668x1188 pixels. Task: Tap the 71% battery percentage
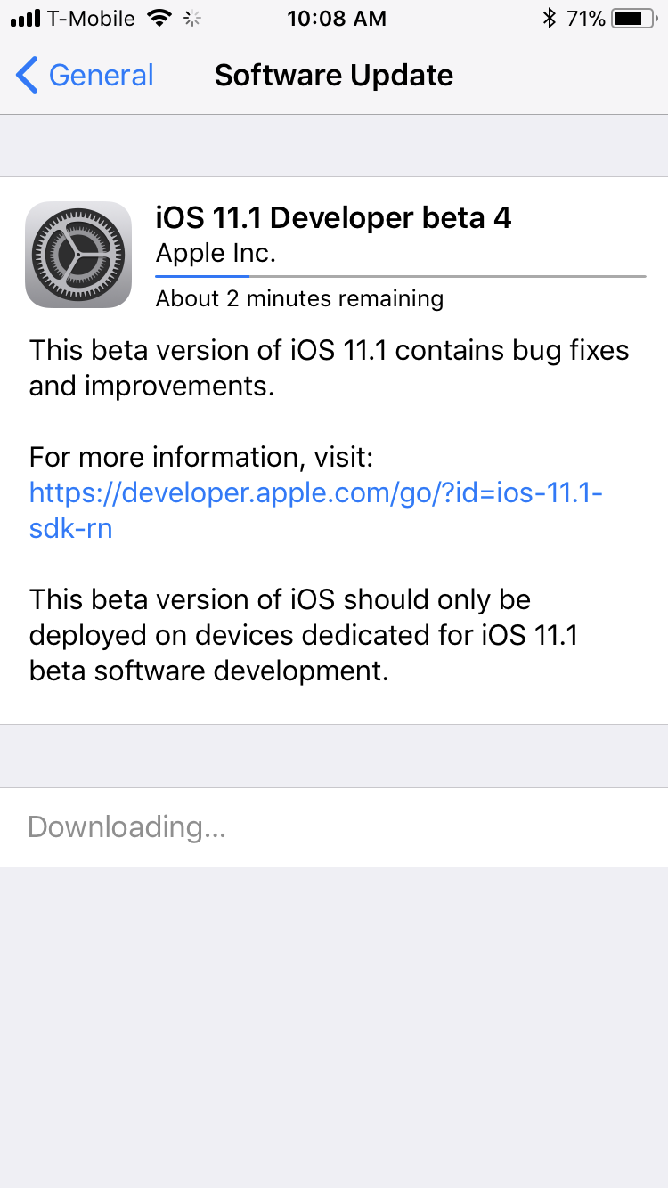coord(586,18)
